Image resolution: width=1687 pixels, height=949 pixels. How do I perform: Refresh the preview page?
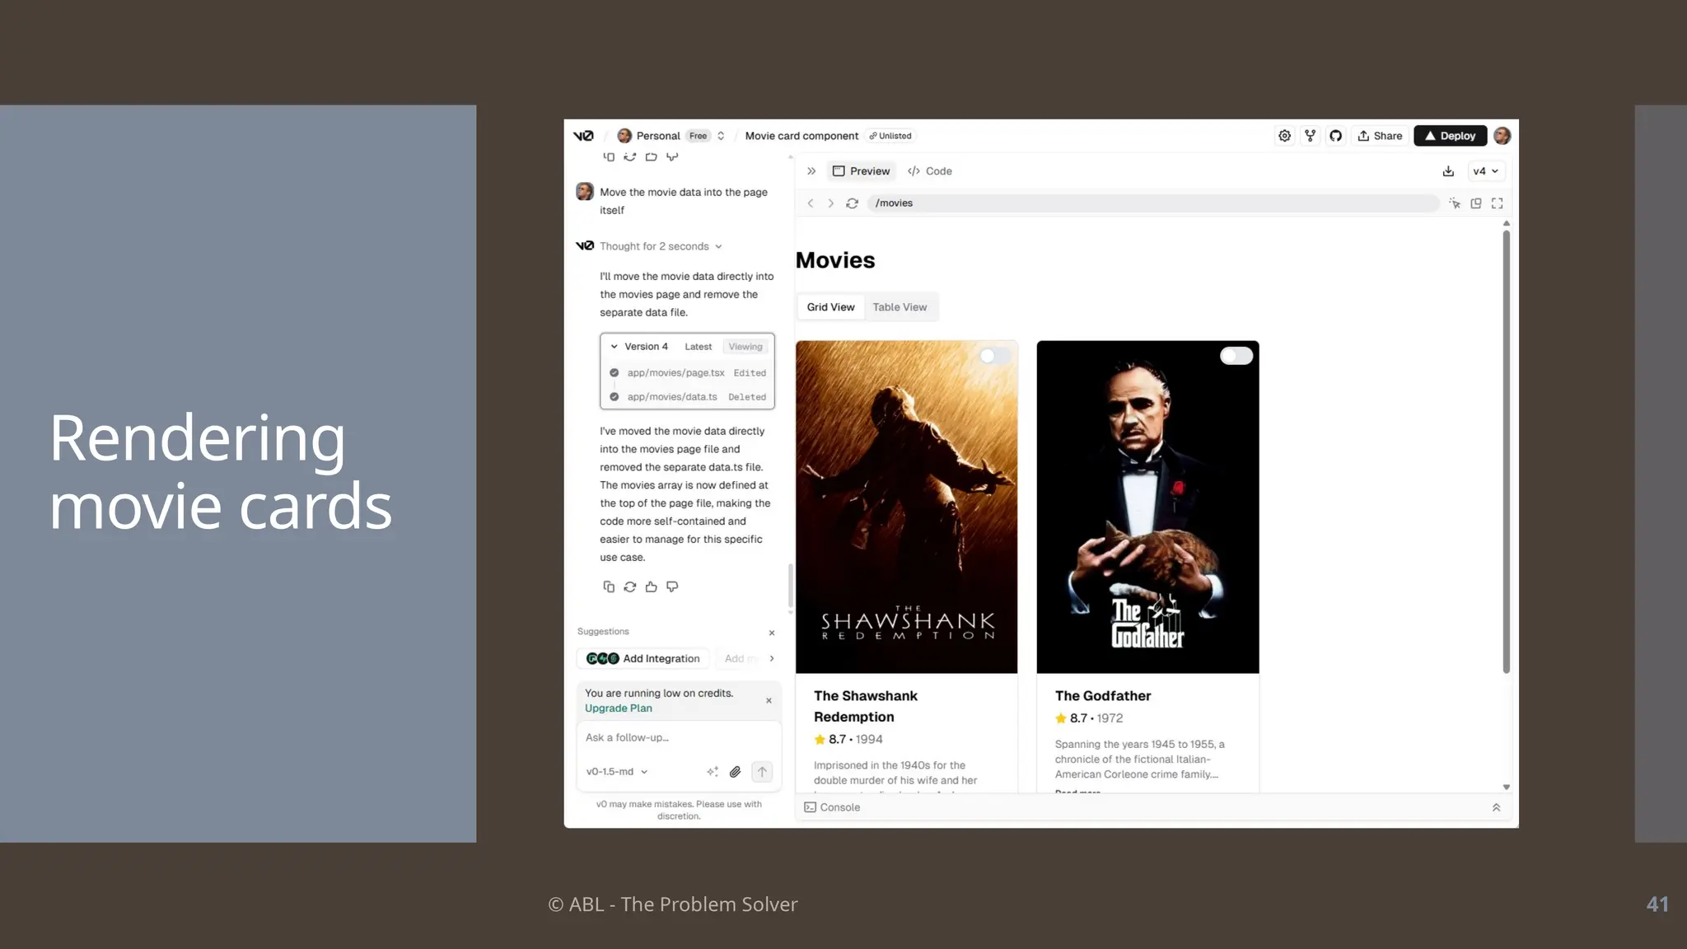[x=852, y=203]
